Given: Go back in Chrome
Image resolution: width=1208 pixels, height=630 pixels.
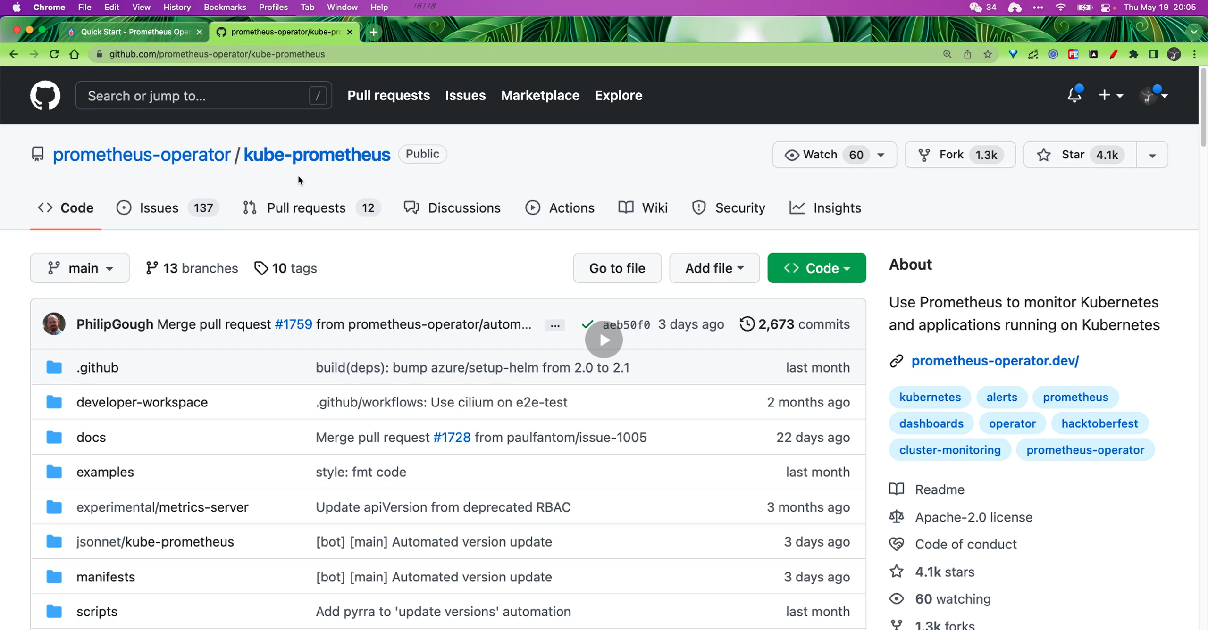Looking at the screenshot, I should point(14,54).
